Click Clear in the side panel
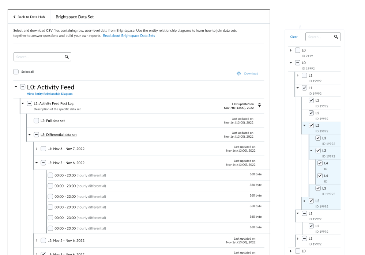This screenshot has width=365, height=255. 294,37
